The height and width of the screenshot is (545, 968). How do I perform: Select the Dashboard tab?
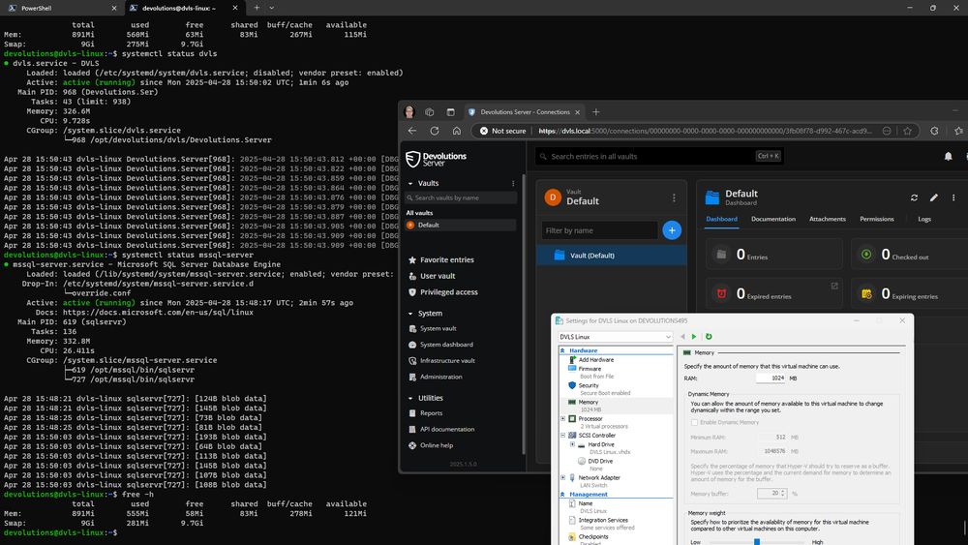click(x=722, y=219)
